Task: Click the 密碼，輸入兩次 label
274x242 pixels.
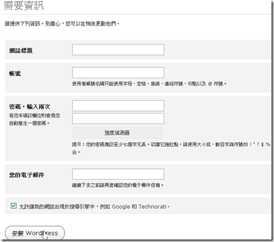Action: [29, 107]
